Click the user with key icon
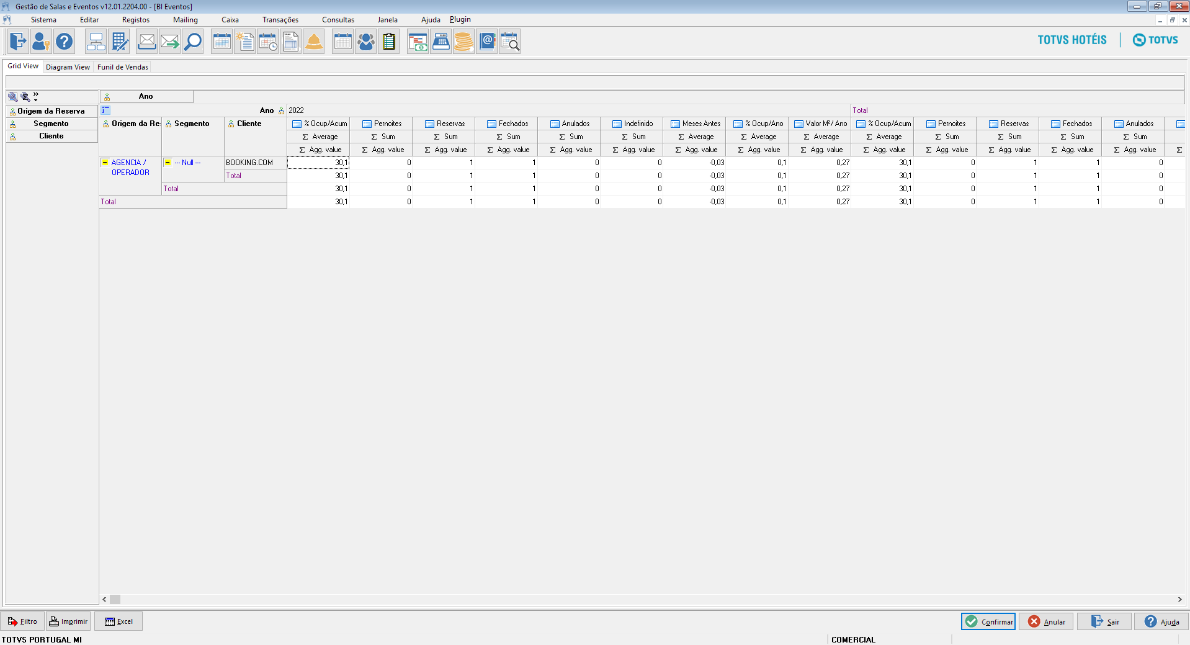The image size is (1190, 645). 41,42
